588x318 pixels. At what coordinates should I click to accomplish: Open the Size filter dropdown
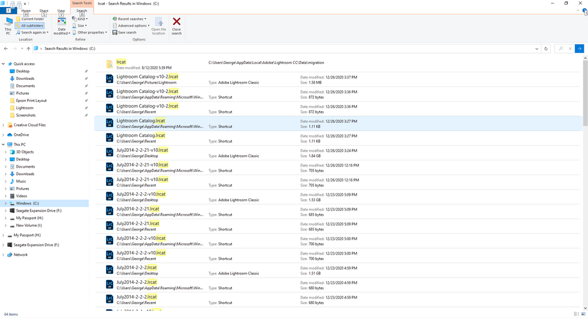79,25
